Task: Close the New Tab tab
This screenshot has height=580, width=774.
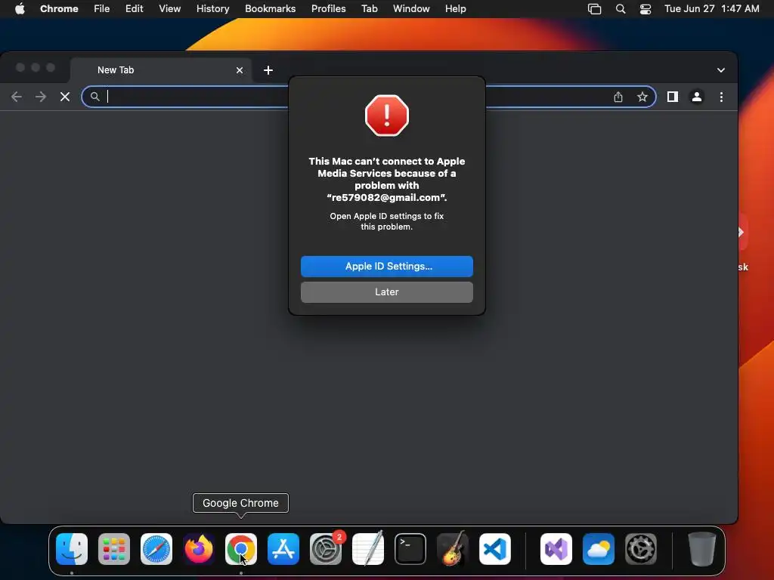Action: coord(240,70)
